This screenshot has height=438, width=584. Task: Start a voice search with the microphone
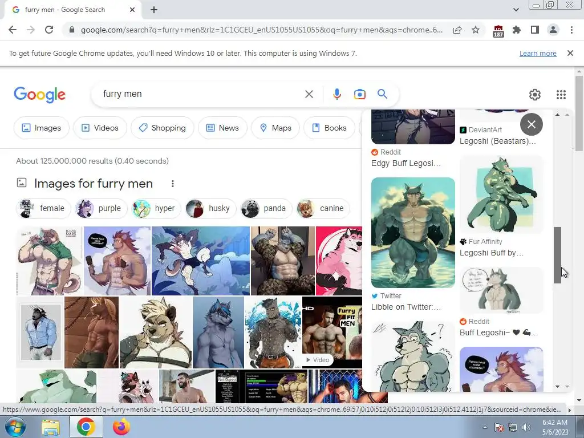tap(337, 94)
